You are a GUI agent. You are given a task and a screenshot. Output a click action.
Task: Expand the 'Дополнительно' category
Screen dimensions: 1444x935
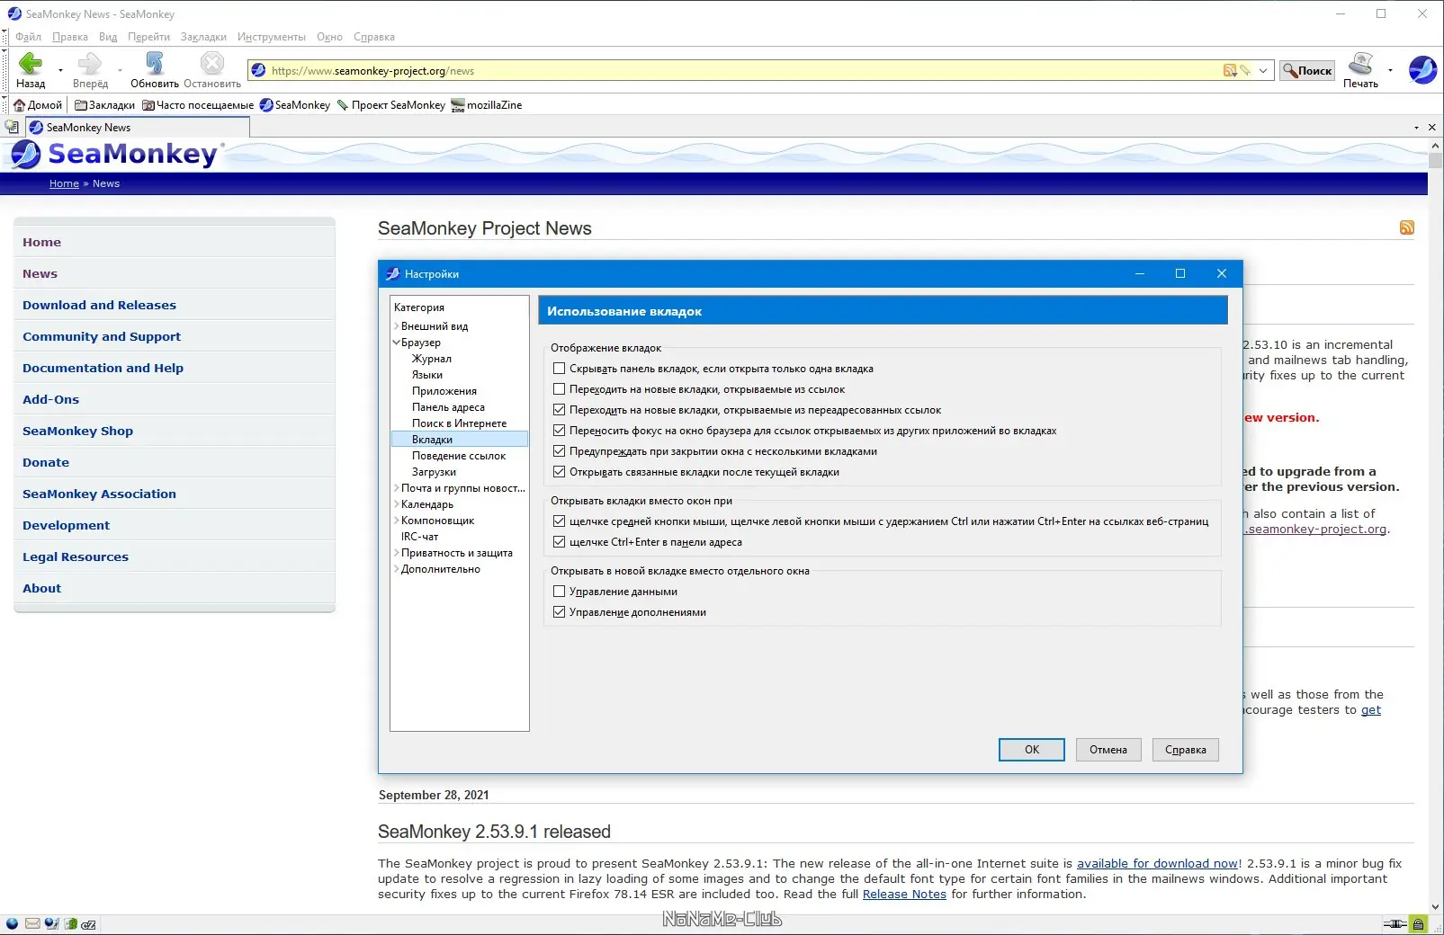pos(396,569)
